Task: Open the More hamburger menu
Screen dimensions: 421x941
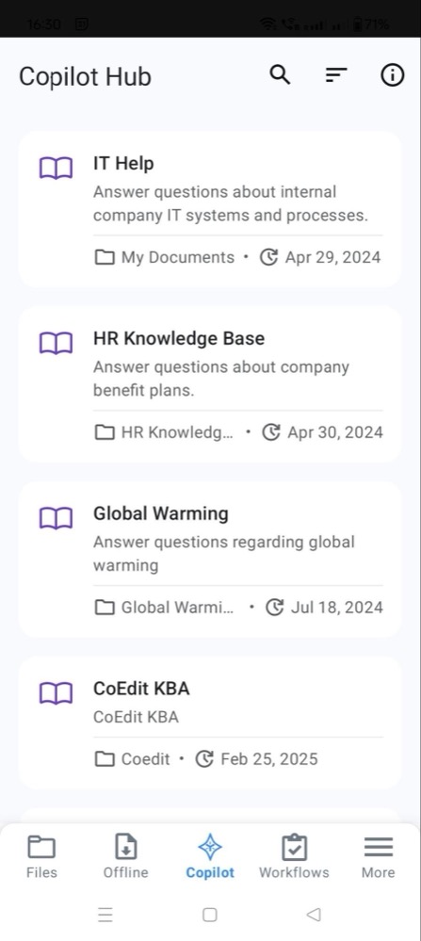Action: (x=378, y=857)
